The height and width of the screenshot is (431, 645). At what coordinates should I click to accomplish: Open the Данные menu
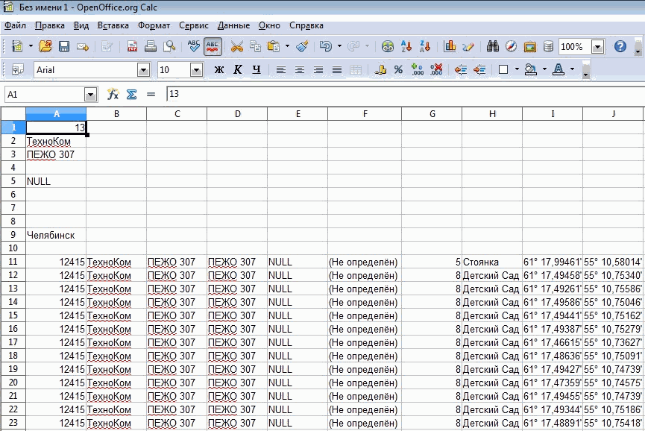coord(233,25)
